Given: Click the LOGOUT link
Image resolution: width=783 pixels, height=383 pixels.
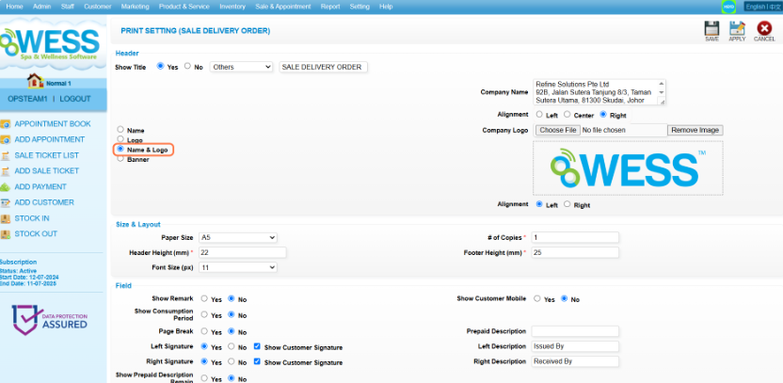Looking at the screenshot, I should point(75,99).
